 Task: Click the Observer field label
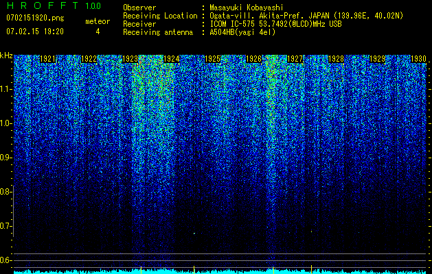(x=139, y=8)
